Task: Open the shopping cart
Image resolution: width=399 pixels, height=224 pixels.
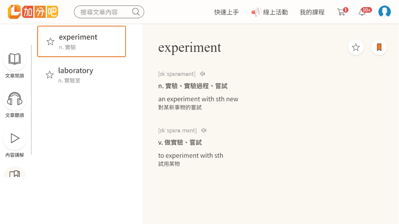Action: 342,12
